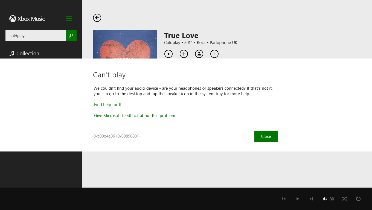
Task: Click the green search magnifier button
Action: coord(71,36)
